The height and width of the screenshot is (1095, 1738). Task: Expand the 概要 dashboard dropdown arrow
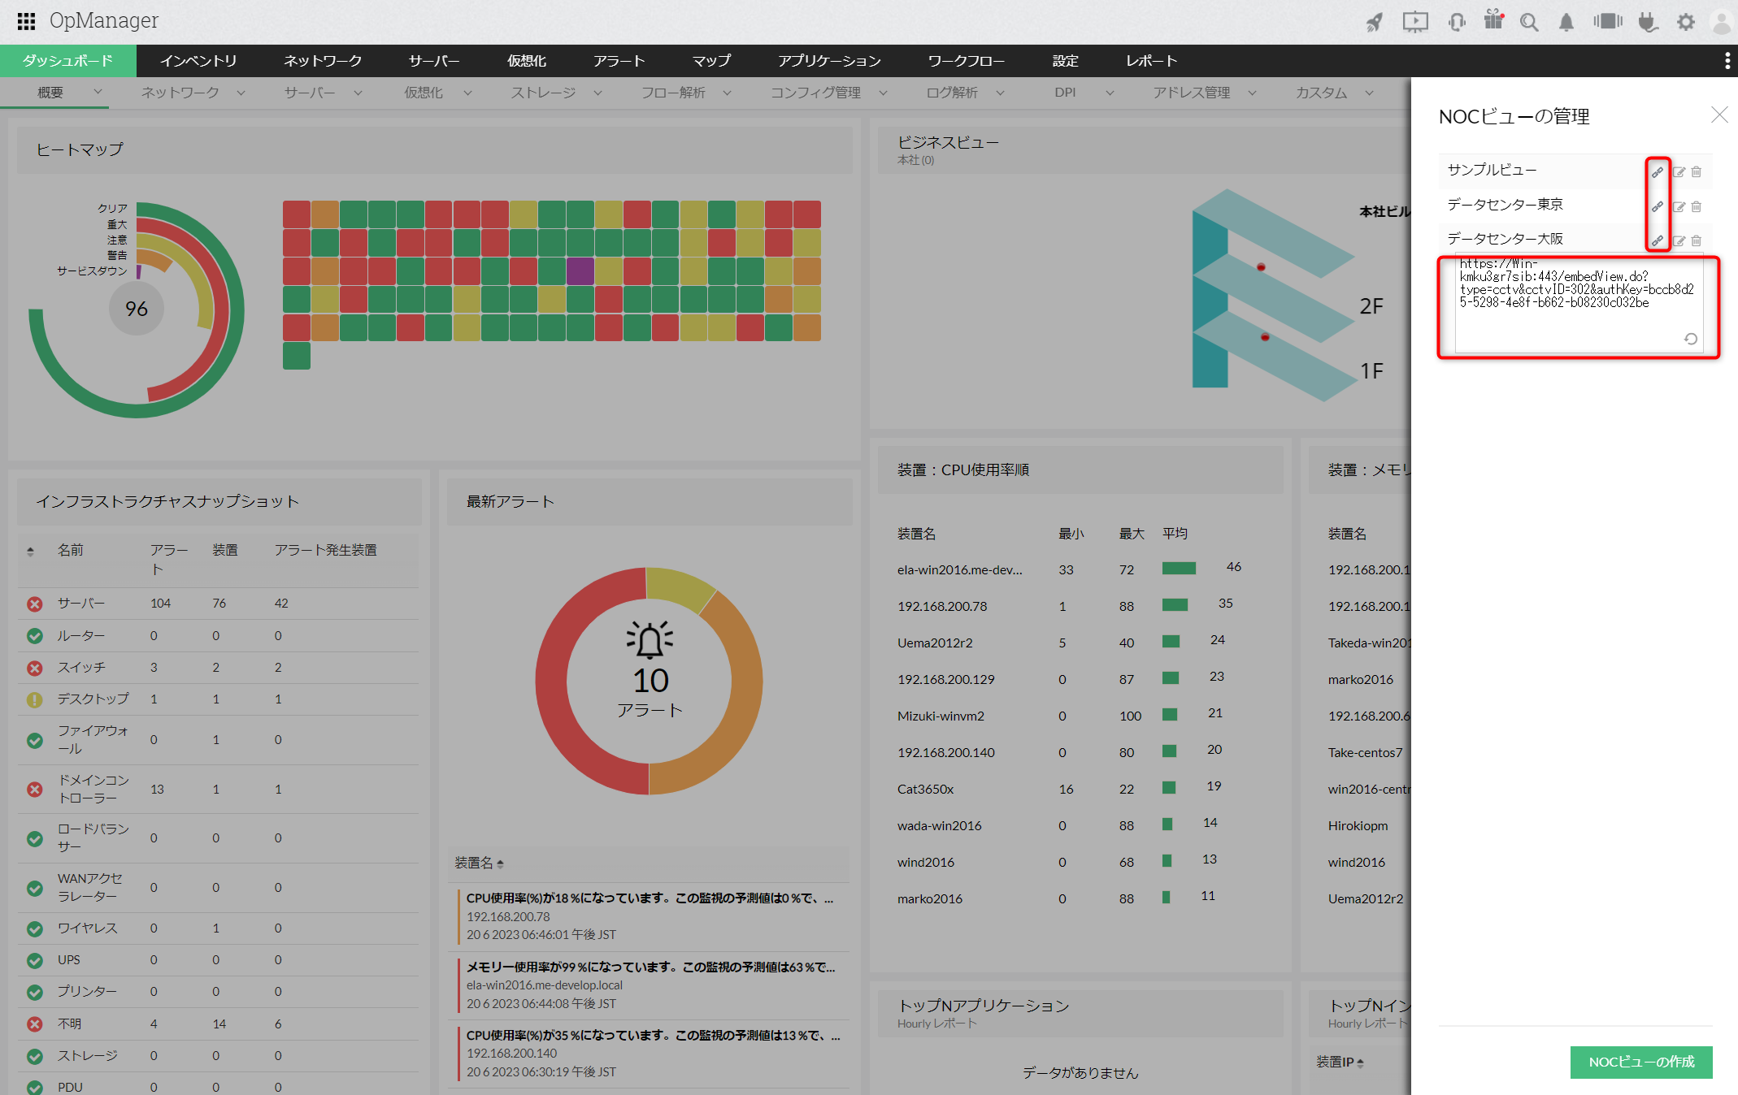98,92
